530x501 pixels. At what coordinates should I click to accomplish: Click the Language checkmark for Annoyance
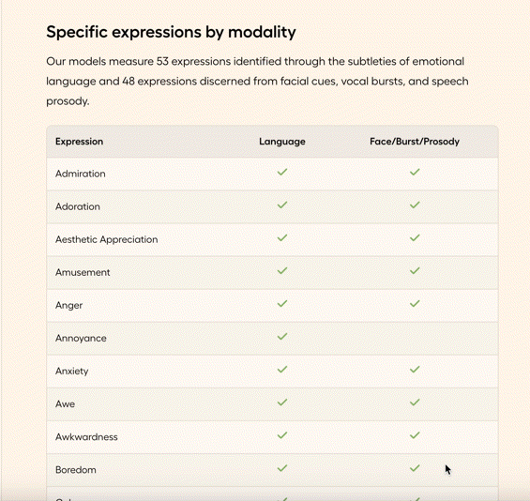pyautogui.click(x=282, y=337)
